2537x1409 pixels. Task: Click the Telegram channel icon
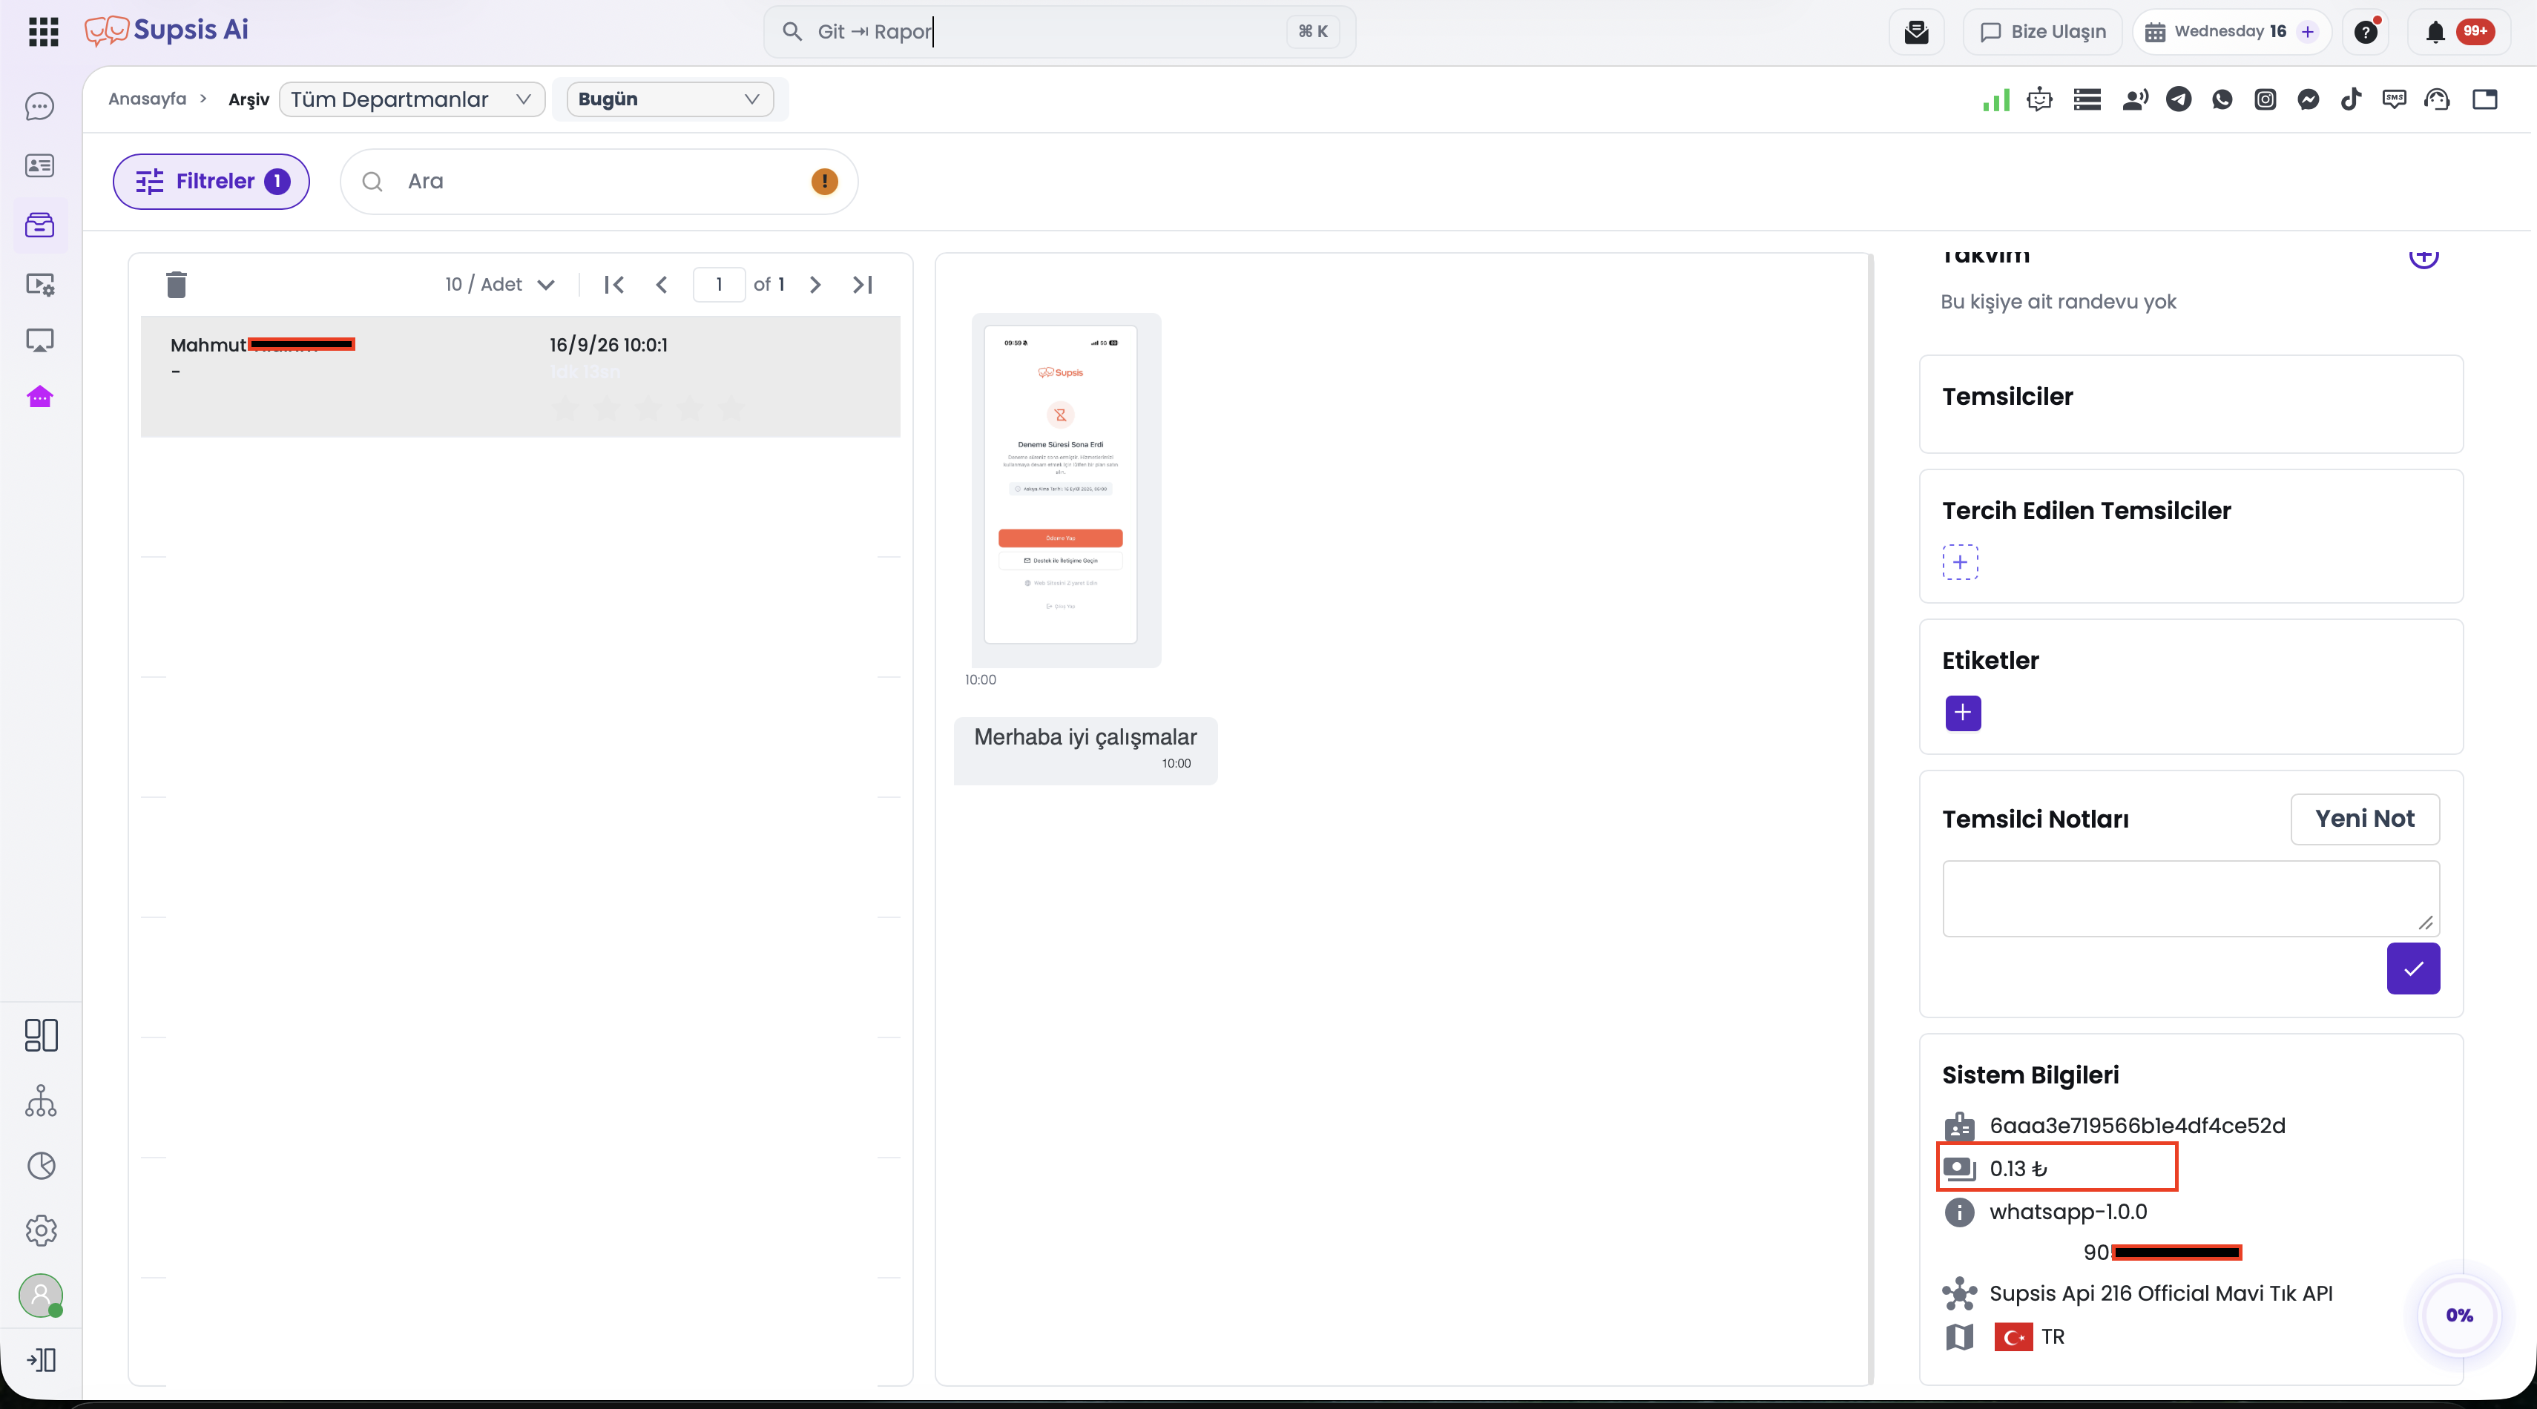[x=2179, y=99]
